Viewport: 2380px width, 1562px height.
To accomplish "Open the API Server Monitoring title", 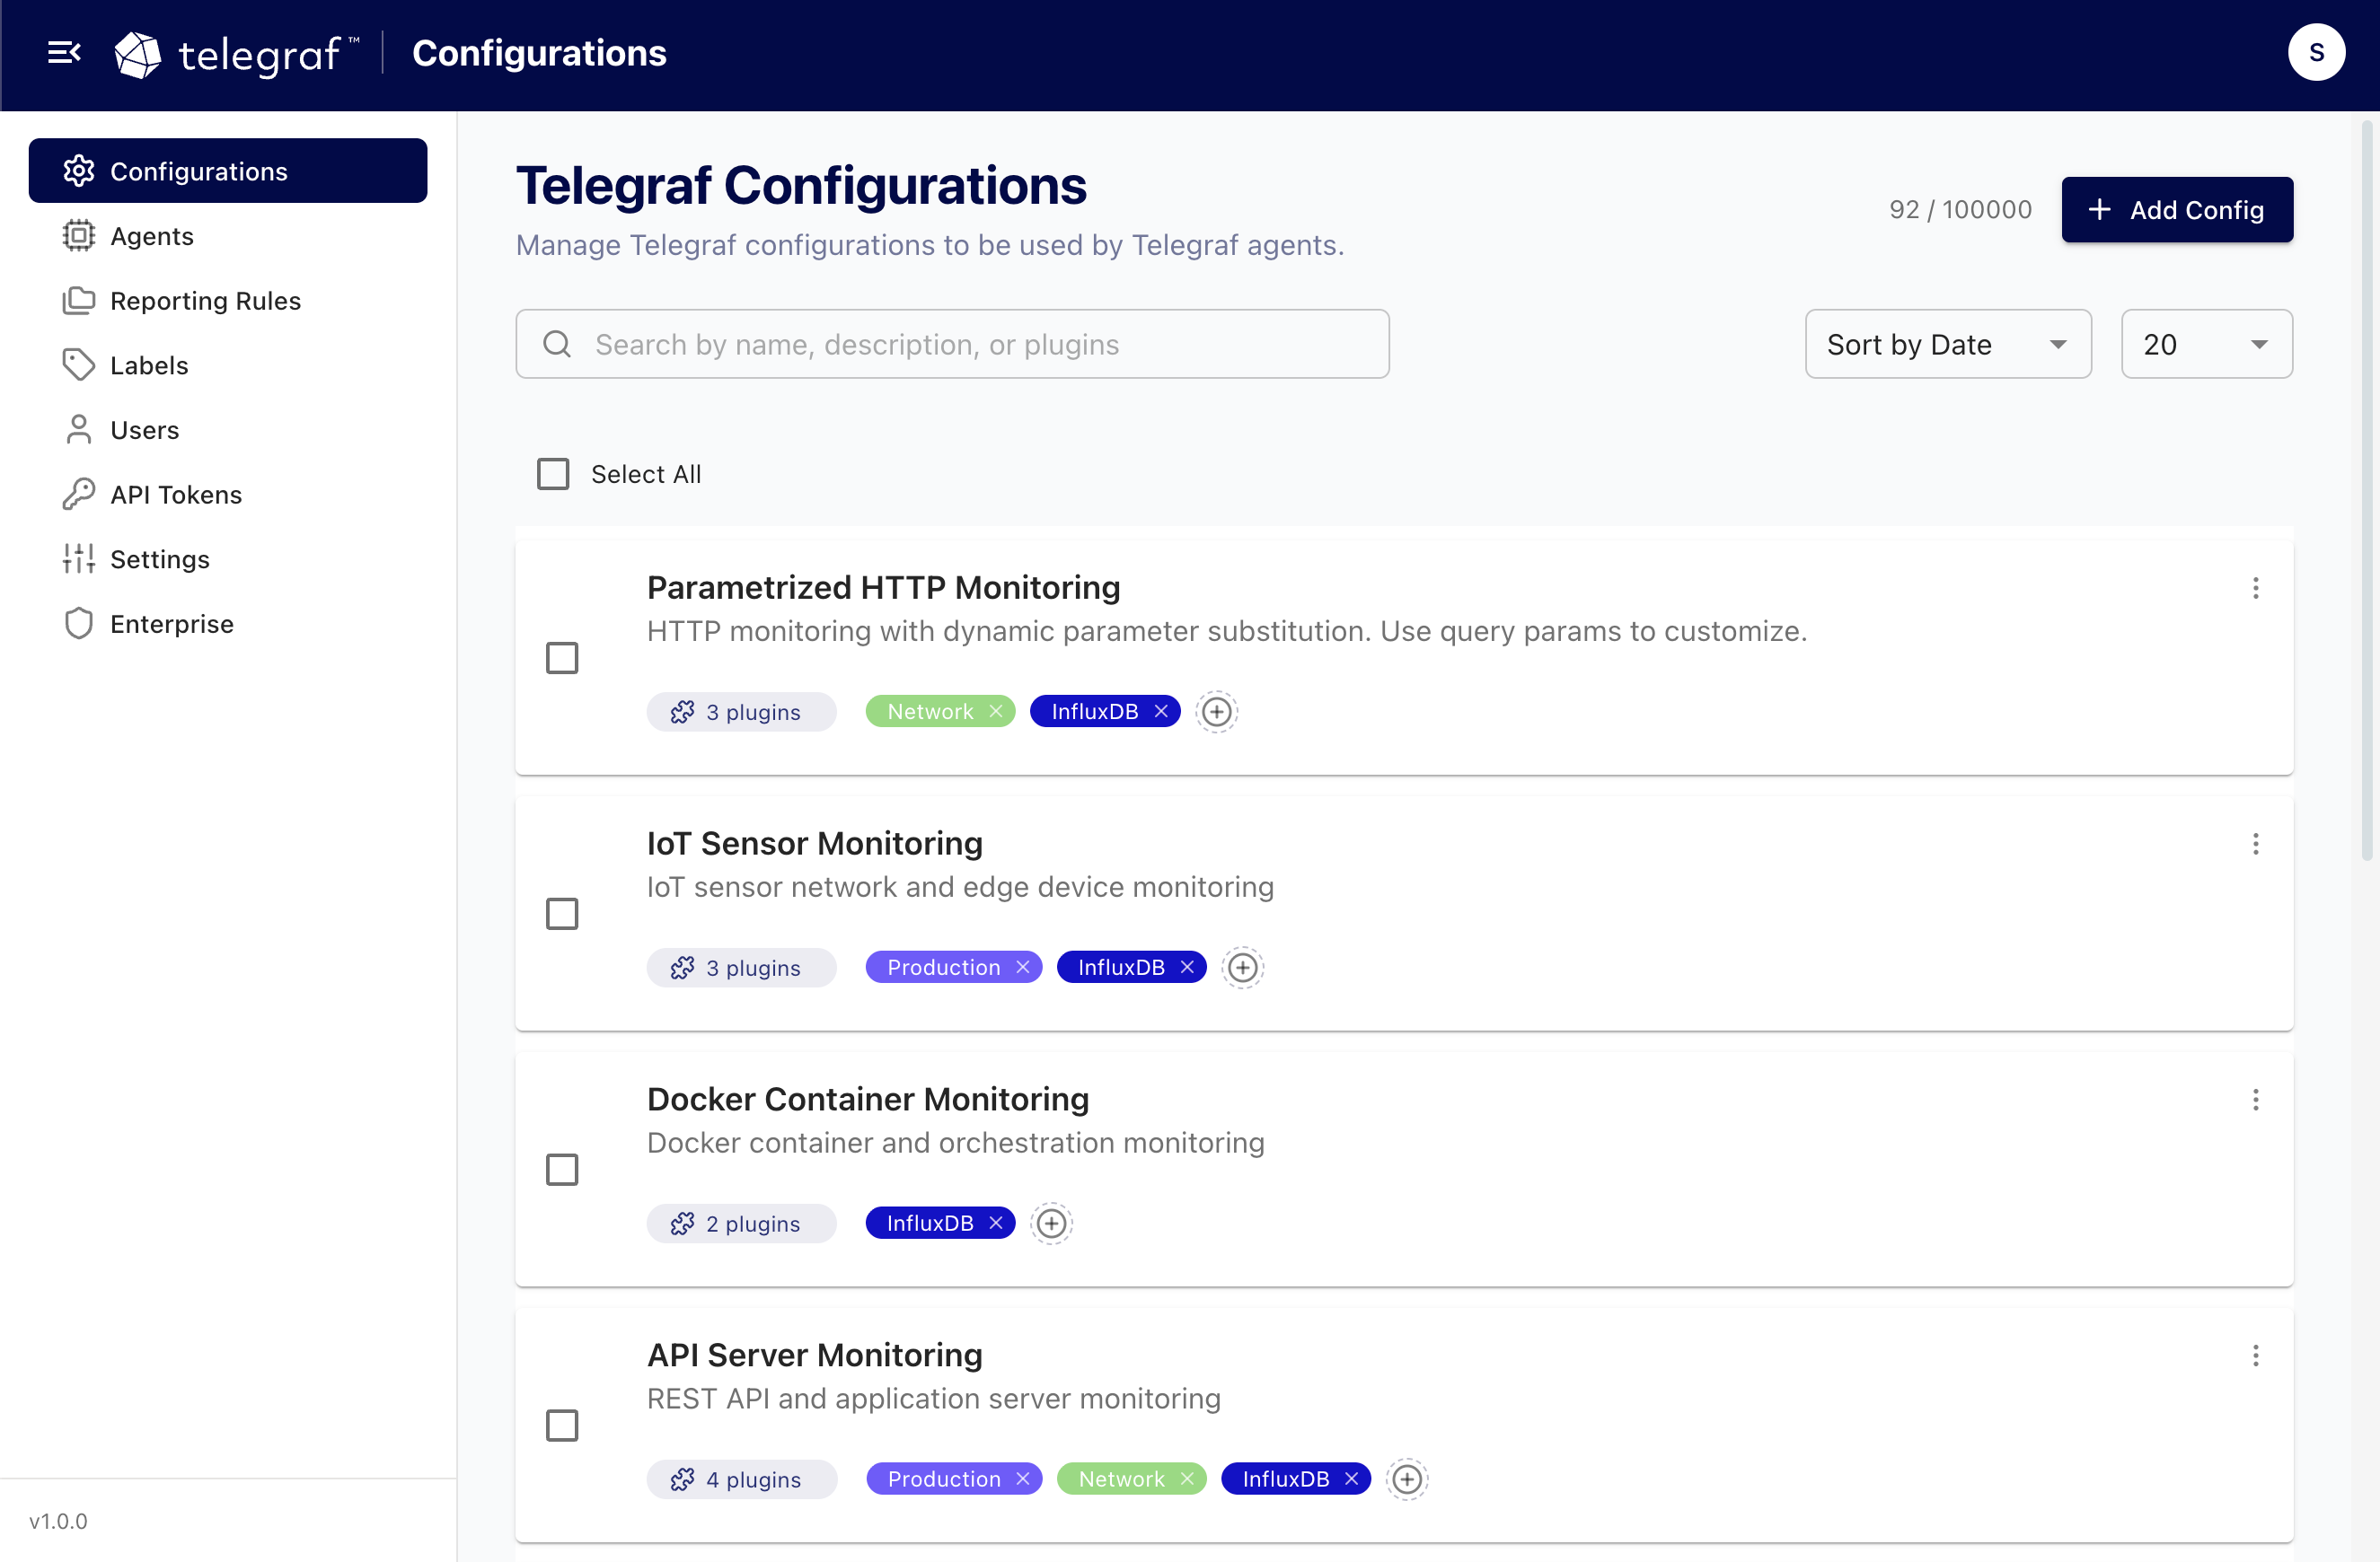I will coord(815,1356).
